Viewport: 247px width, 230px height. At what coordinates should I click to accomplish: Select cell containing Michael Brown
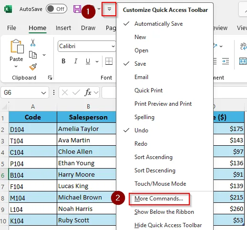(87, 197)
